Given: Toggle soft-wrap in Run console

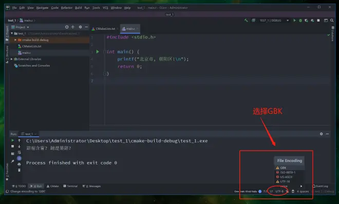Looking at the screenshot, I should pyautogui.click(x=19, y=152).
